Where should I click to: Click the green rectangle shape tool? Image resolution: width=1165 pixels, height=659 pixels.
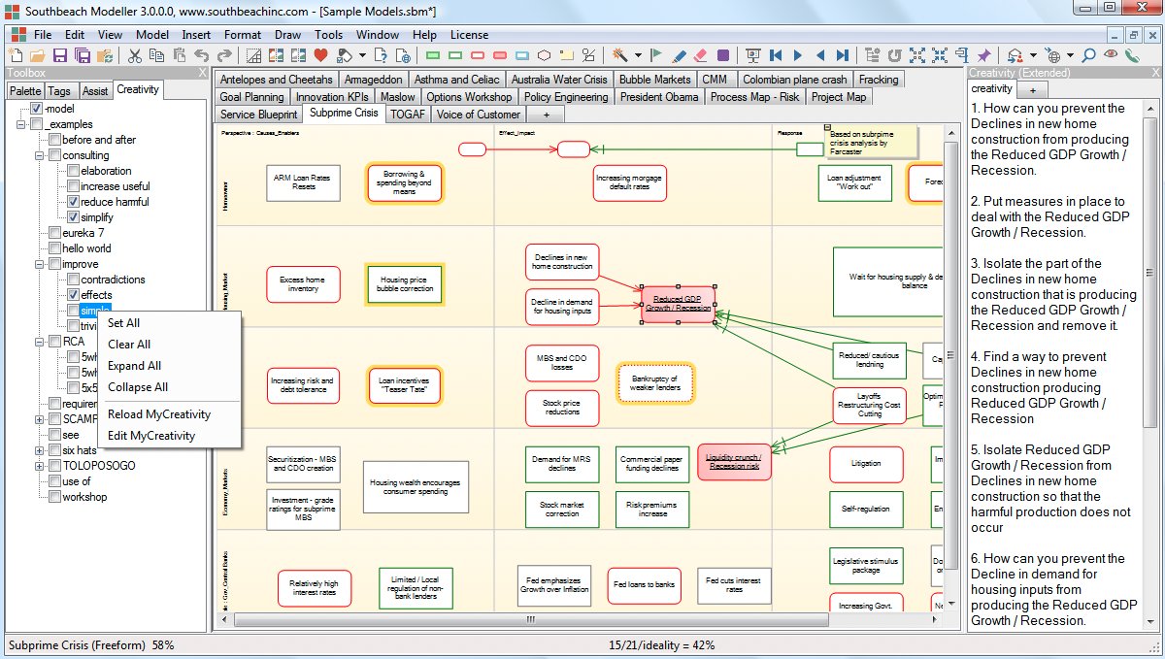tap(431, 54)
